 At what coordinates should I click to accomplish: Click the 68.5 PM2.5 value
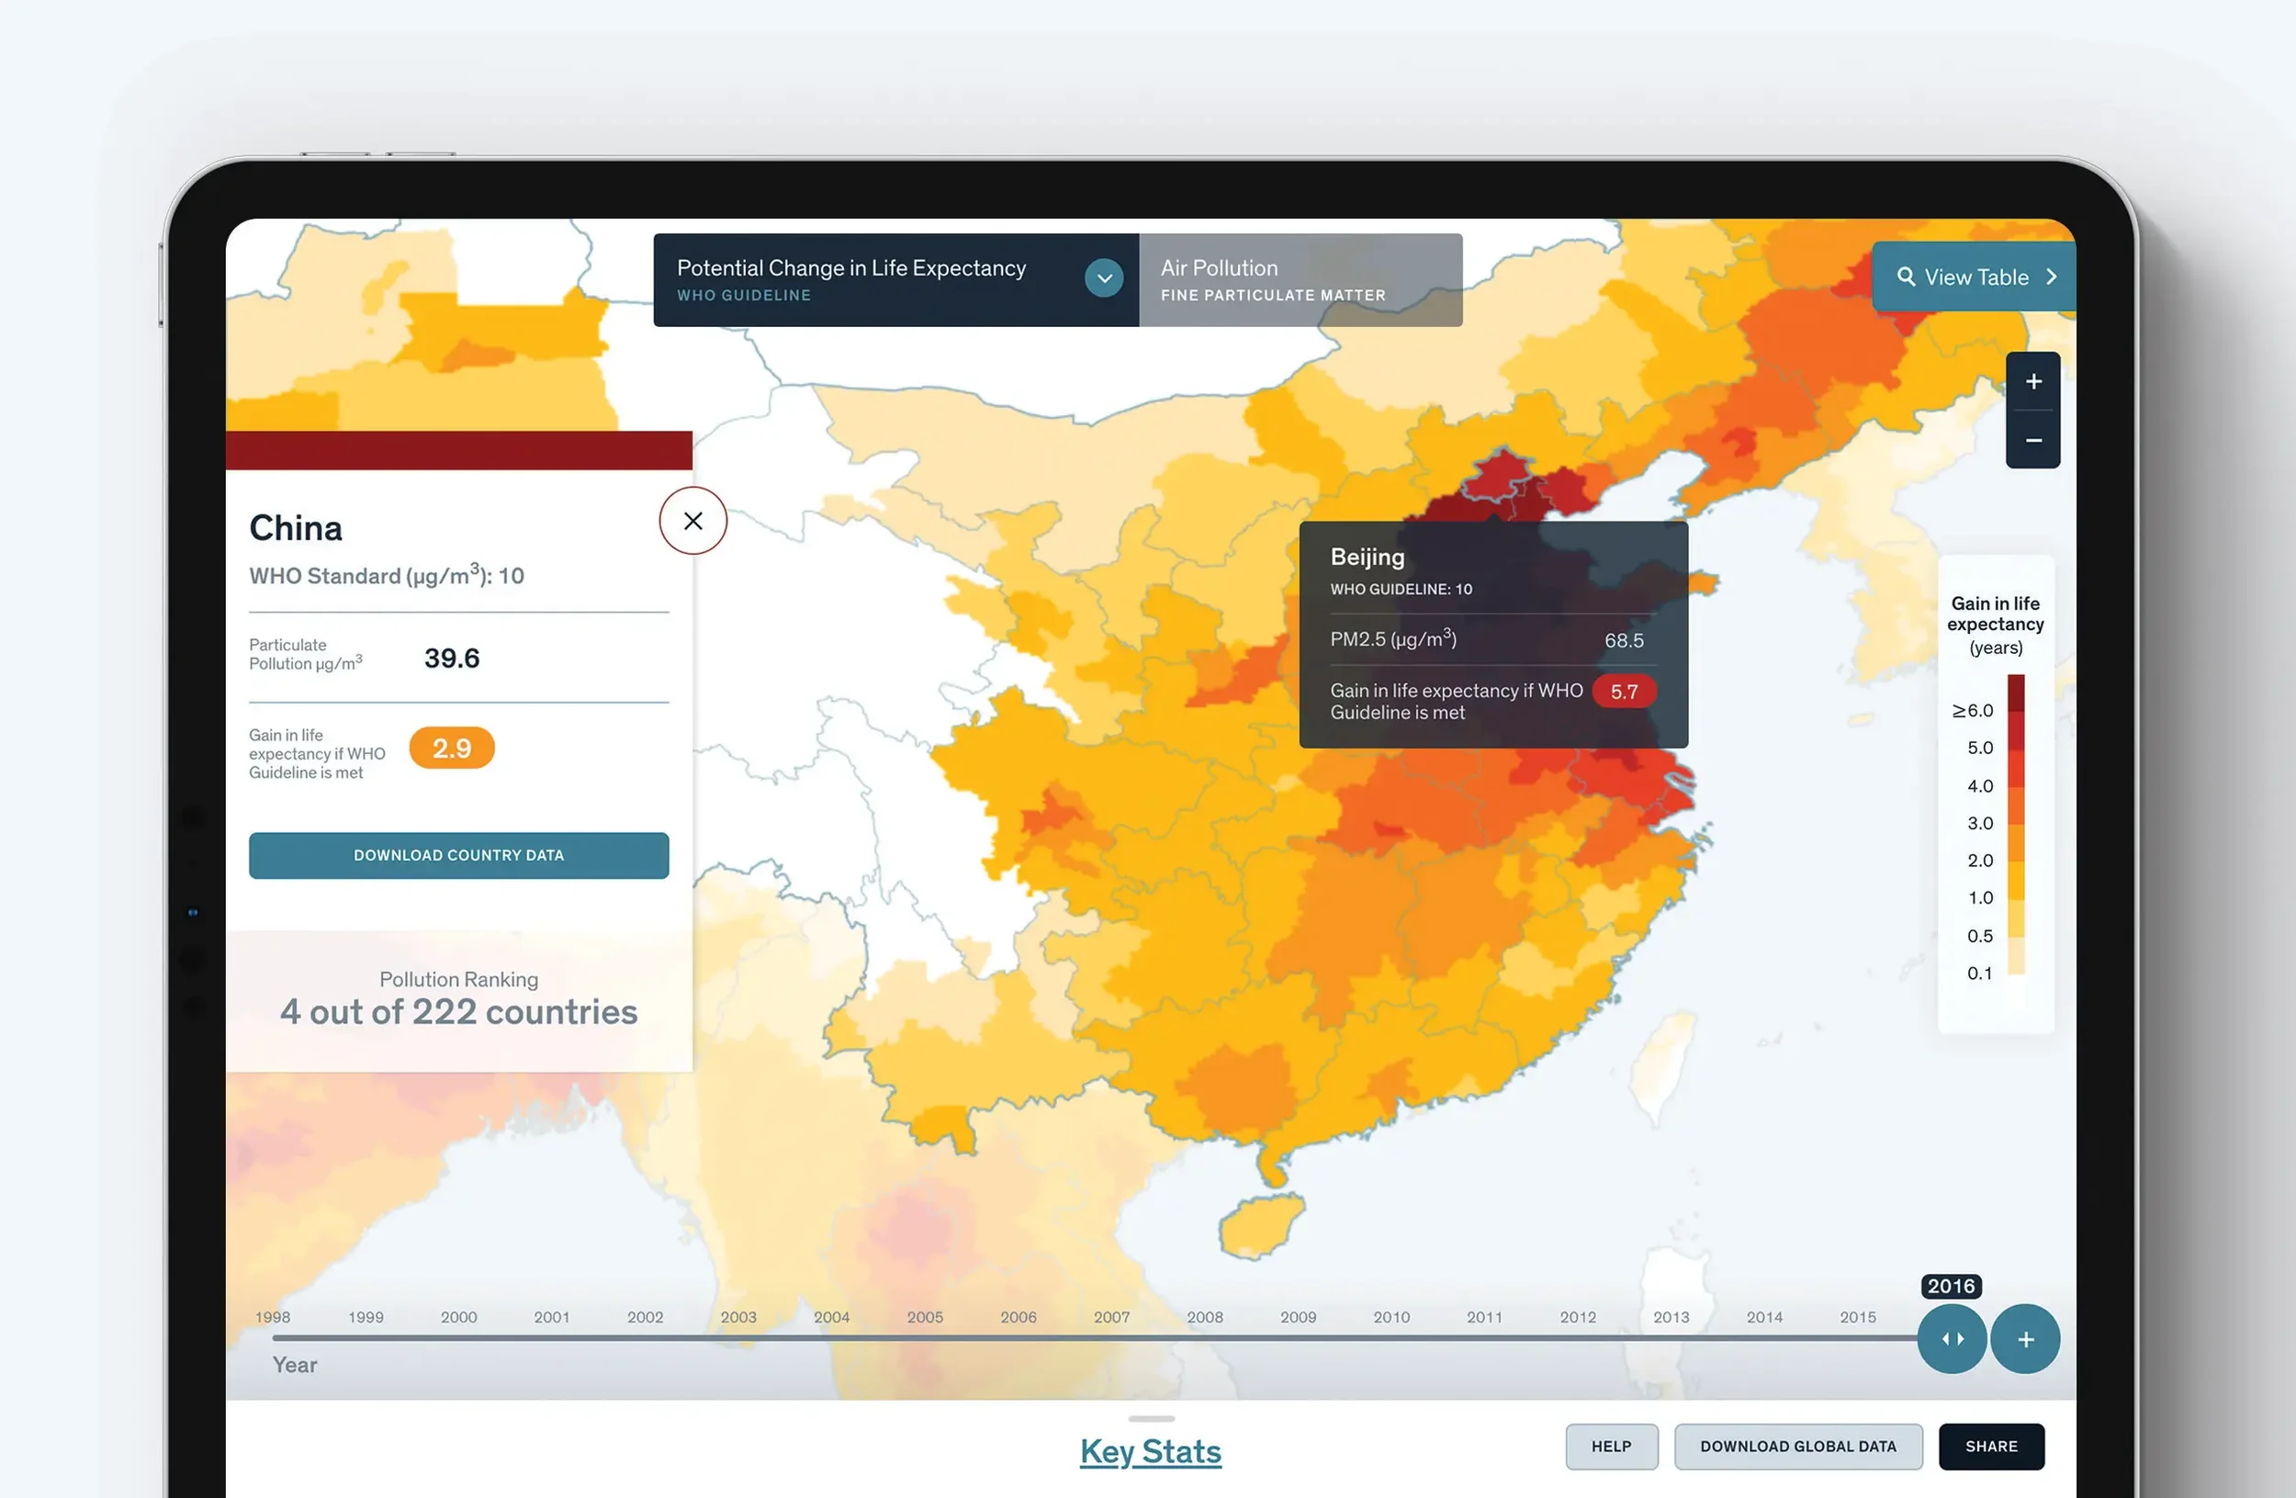(x=1624, y=640)
